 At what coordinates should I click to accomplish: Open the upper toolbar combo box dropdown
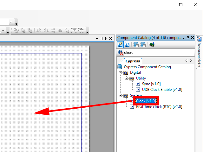pyautogui.click(x=11, y=22)
